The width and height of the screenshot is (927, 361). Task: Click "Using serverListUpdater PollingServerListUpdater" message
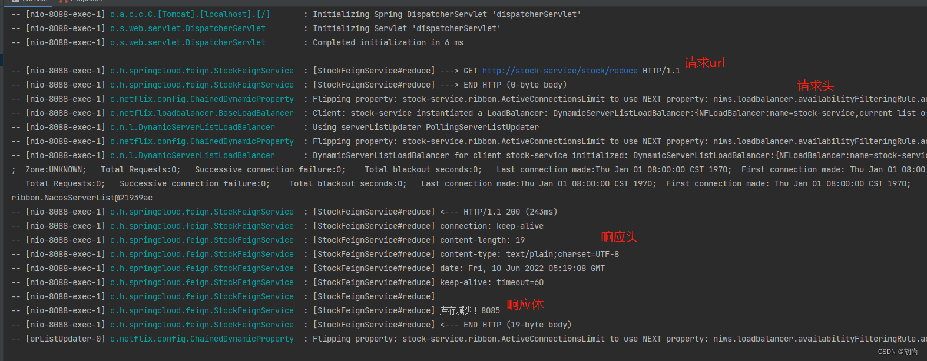(x=426, y=127)
